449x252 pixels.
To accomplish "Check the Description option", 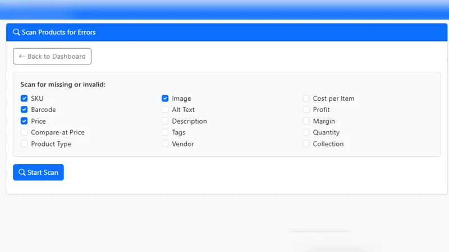I will click(165, 121).
